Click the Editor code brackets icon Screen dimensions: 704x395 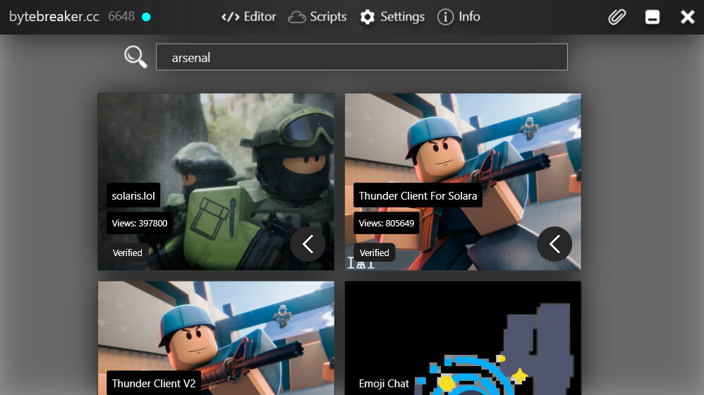tap(230, 17)
